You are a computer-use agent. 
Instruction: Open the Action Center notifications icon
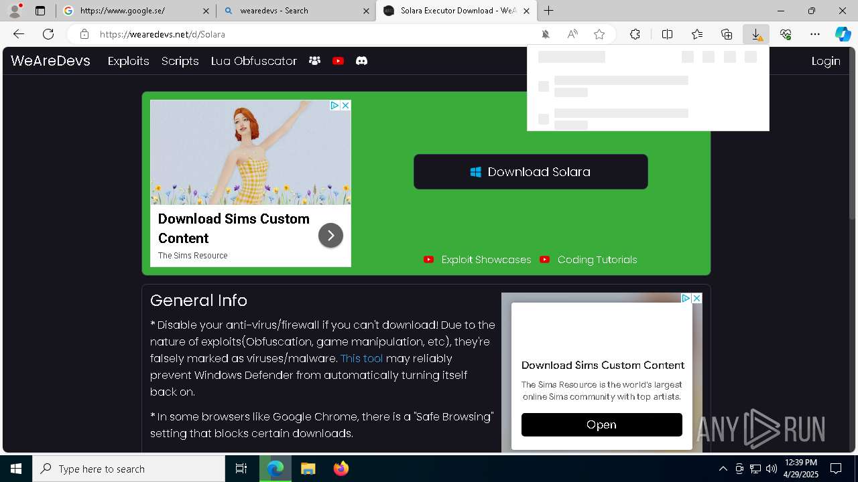pyautogui.click(x=836, y=469)
